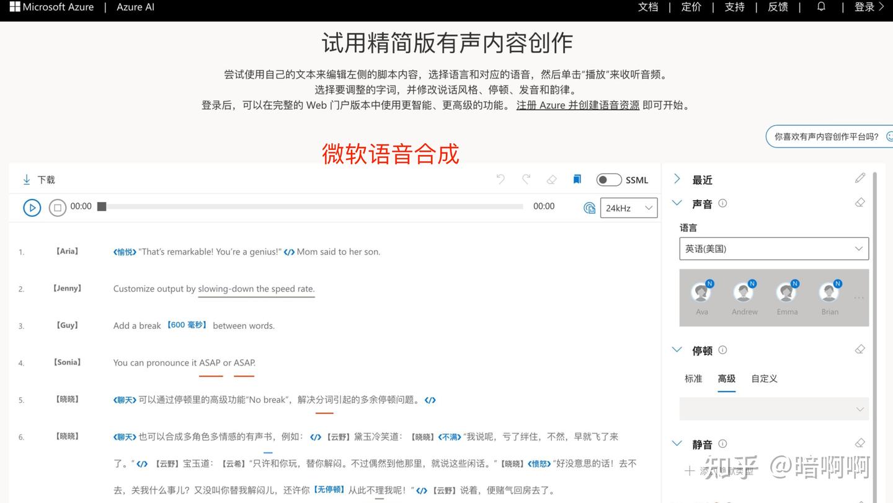Click the info icon next to 静音
Image resolution: width=893 pixels, height=503 pixels.
722,444
